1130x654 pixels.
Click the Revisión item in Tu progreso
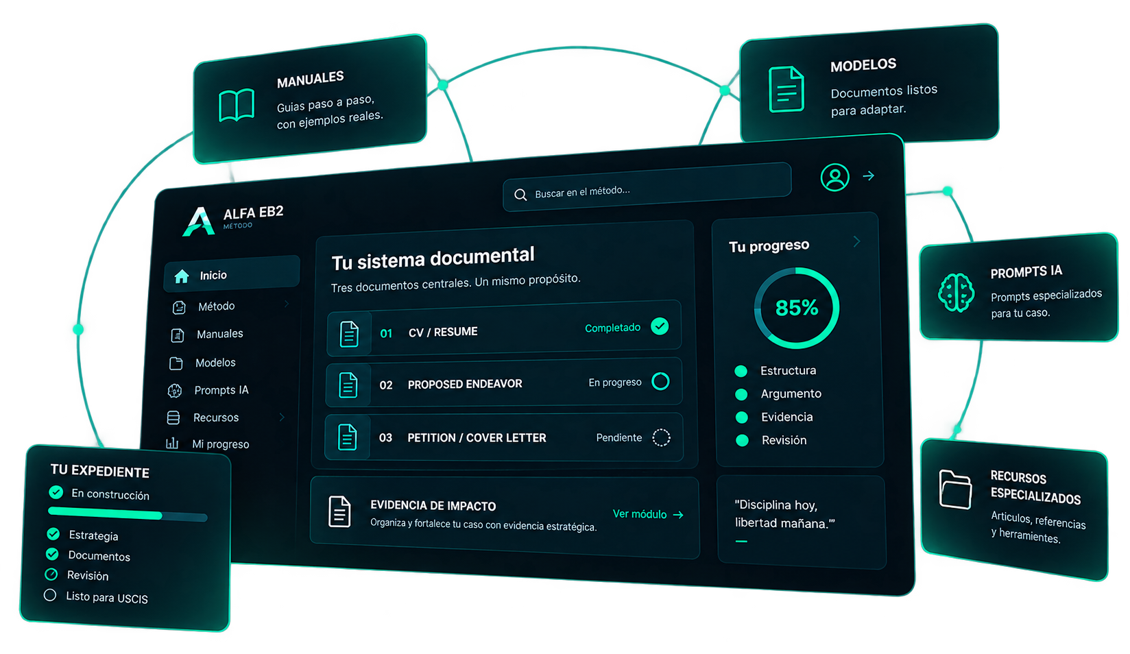784,440
